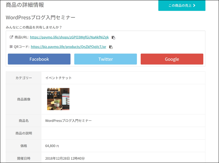Click the 商品名 row label
This screenshot has width=219, height=163.
pyautogui.click(x=24, y=121)
